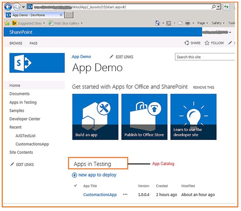Open Site Contents in left navigation
Viewport: 241px width, 211px height.
click(21, 152)
